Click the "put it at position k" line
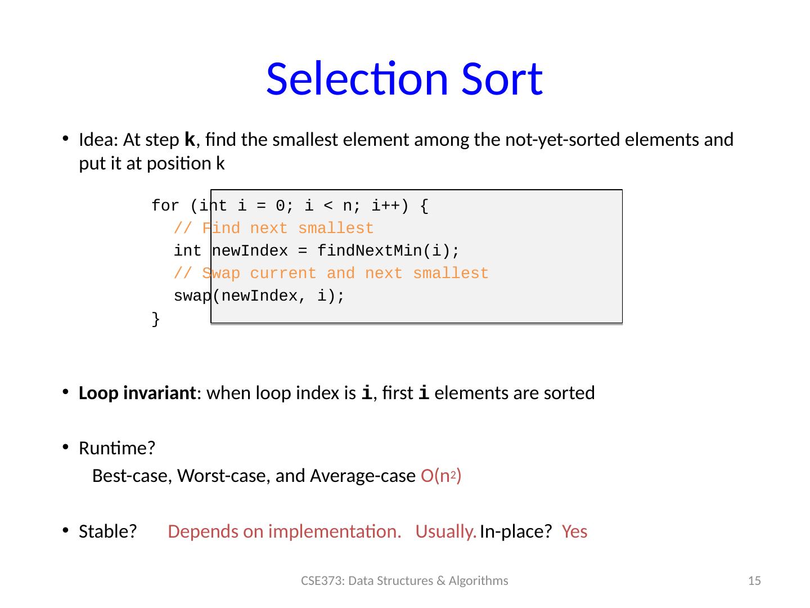 [152, 164]
